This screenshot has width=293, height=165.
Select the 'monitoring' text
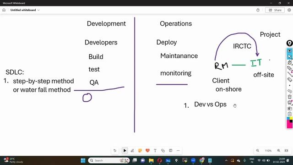tap(176, 73)
